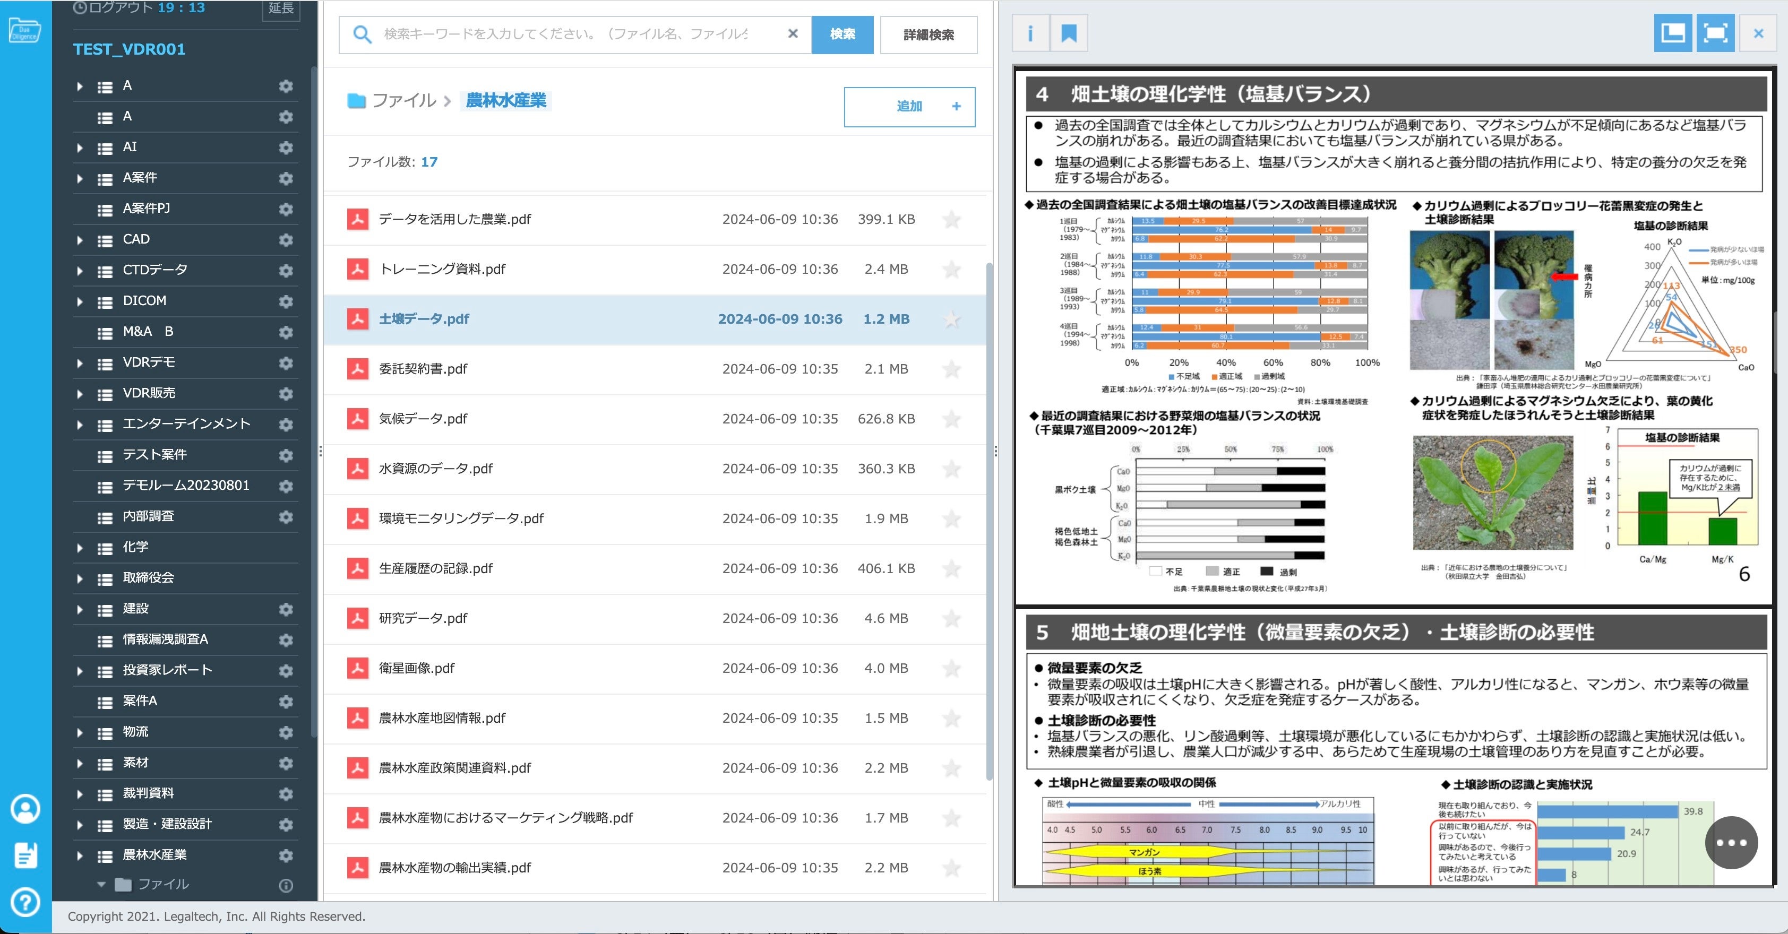
Task: Open the user account icon in sidebar
Action: coord(25,808)
